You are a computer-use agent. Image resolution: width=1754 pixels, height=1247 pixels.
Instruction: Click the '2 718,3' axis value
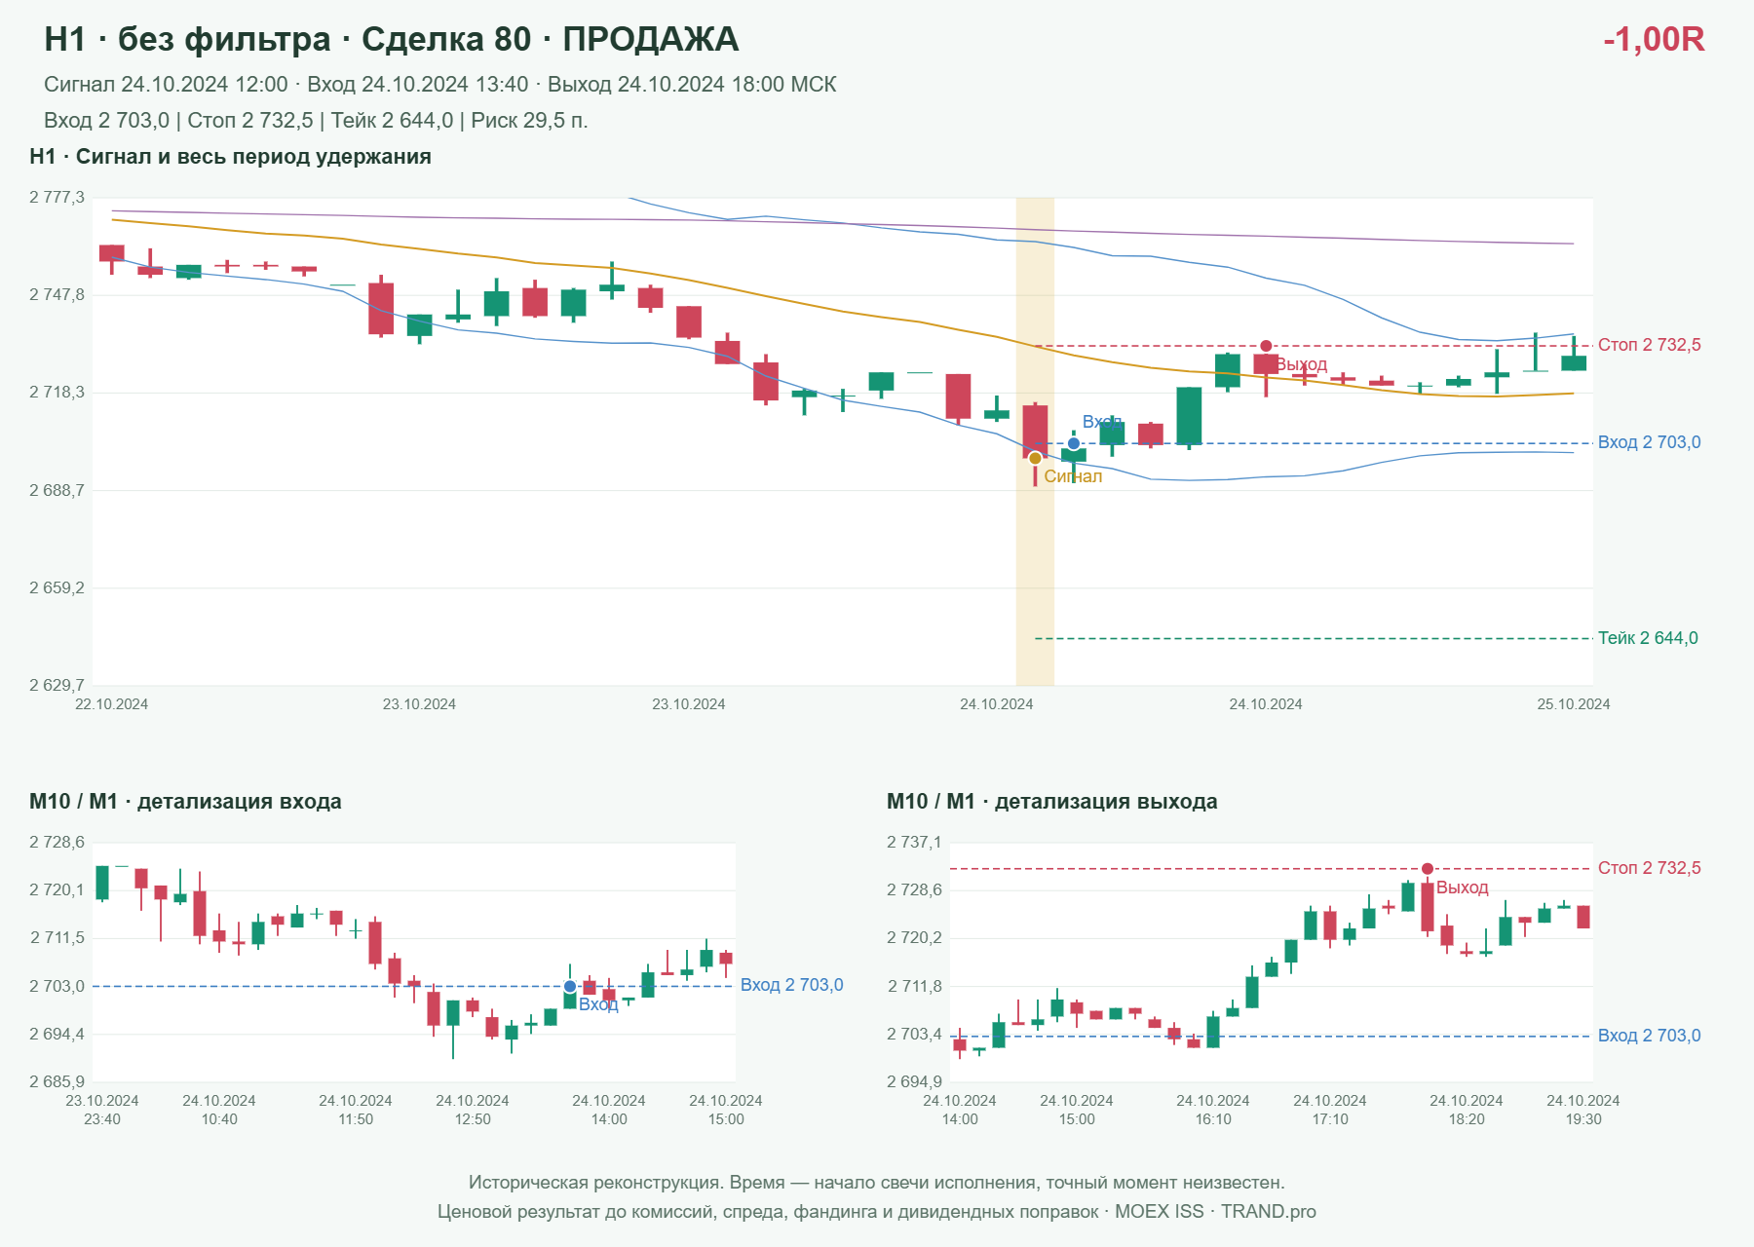coord(57,393)
